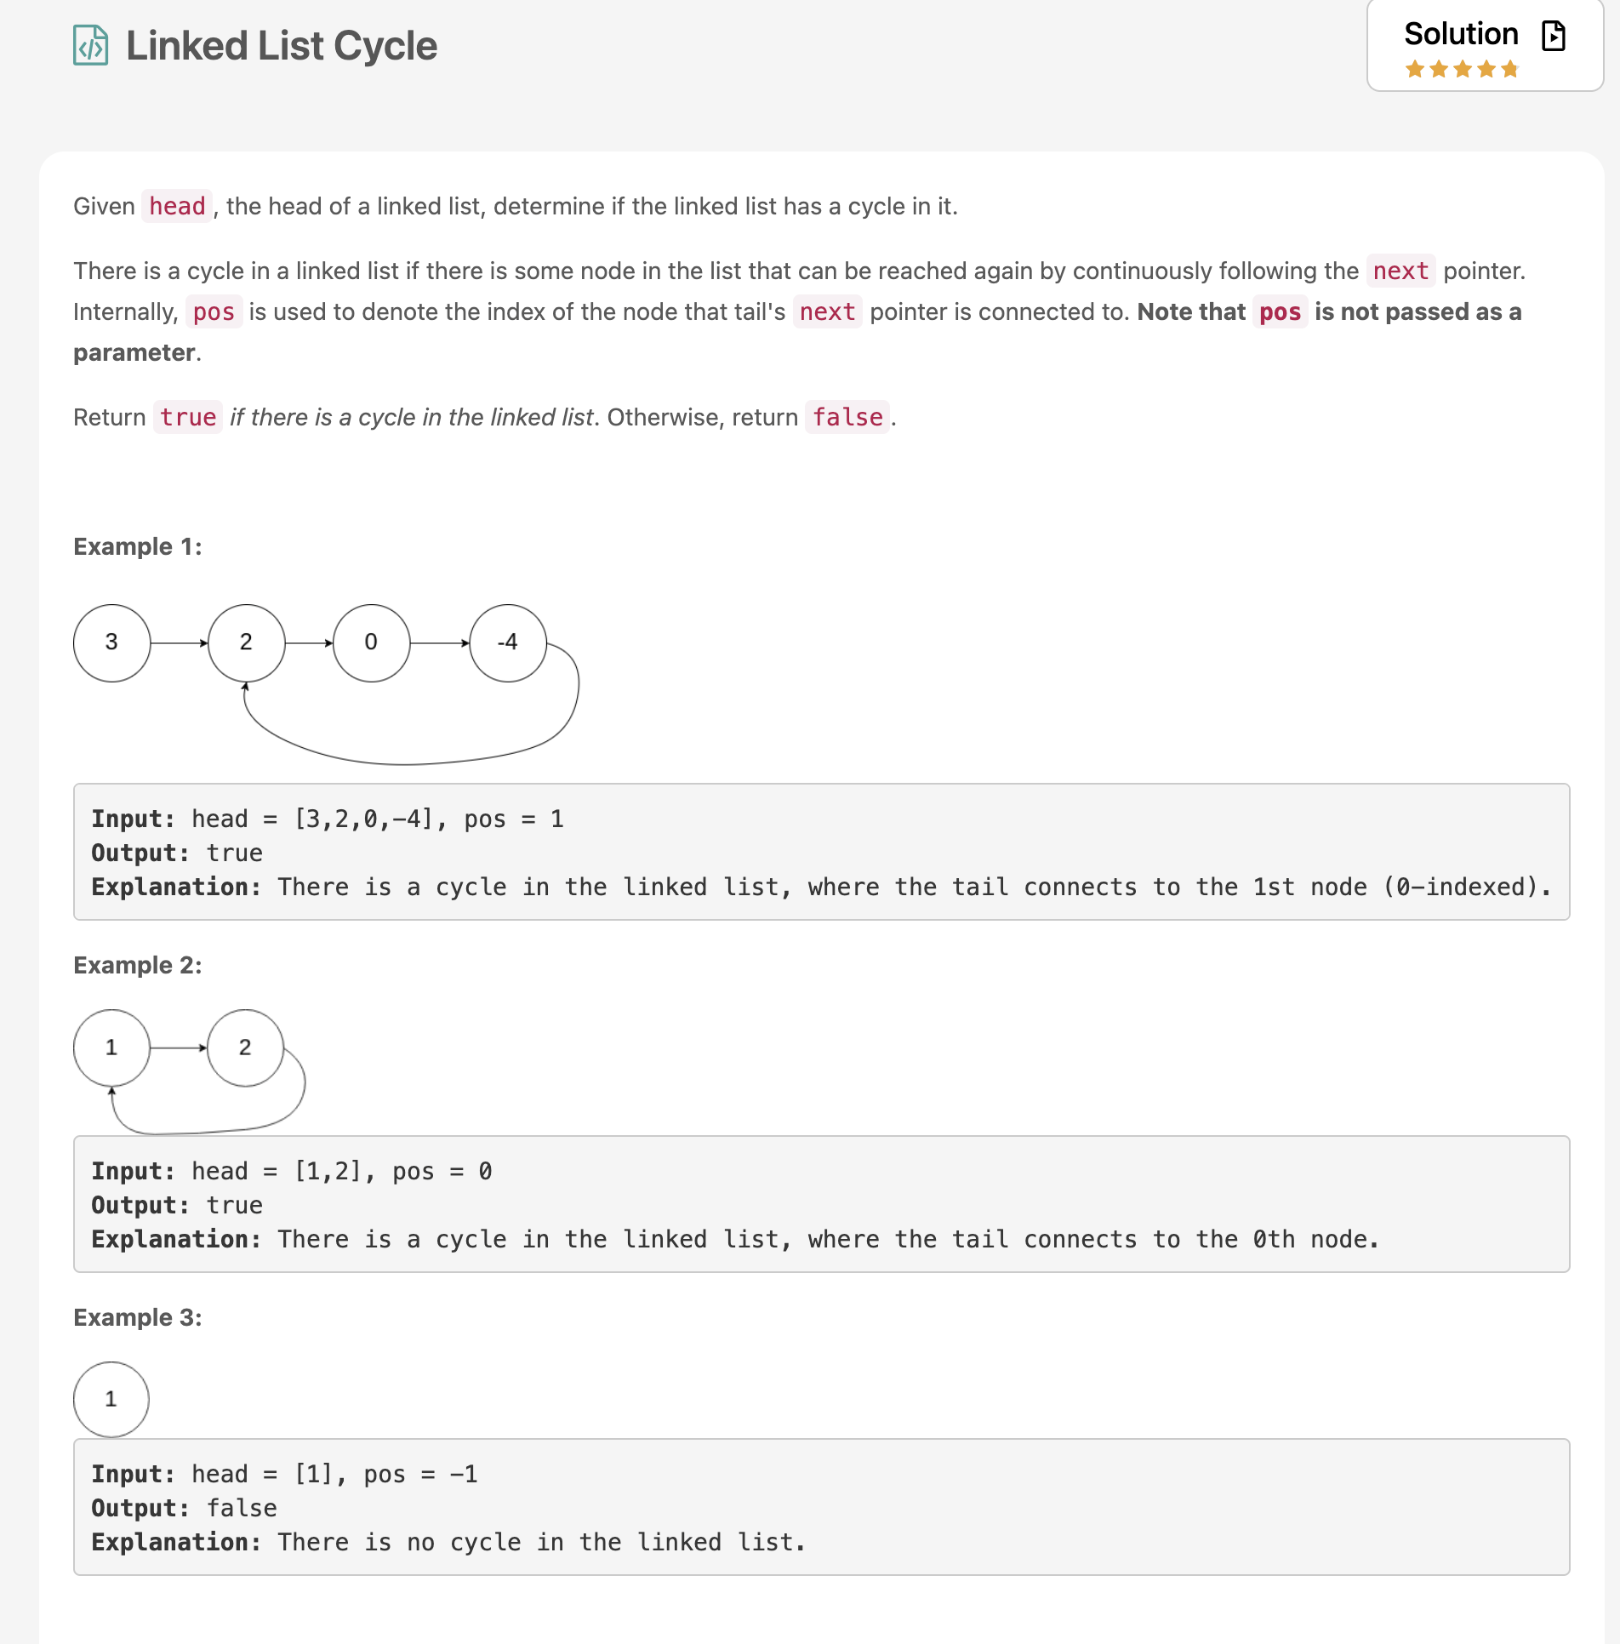Toggle the highlighted true token
Viewport: 1620px width, 1644px height.
[187, 417]
